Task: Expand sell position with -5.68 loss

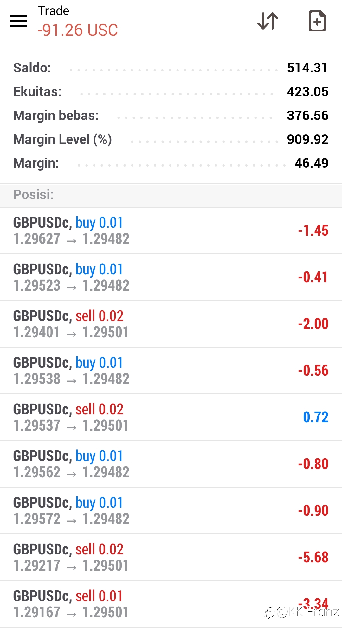Action: (x=171, y=558)
